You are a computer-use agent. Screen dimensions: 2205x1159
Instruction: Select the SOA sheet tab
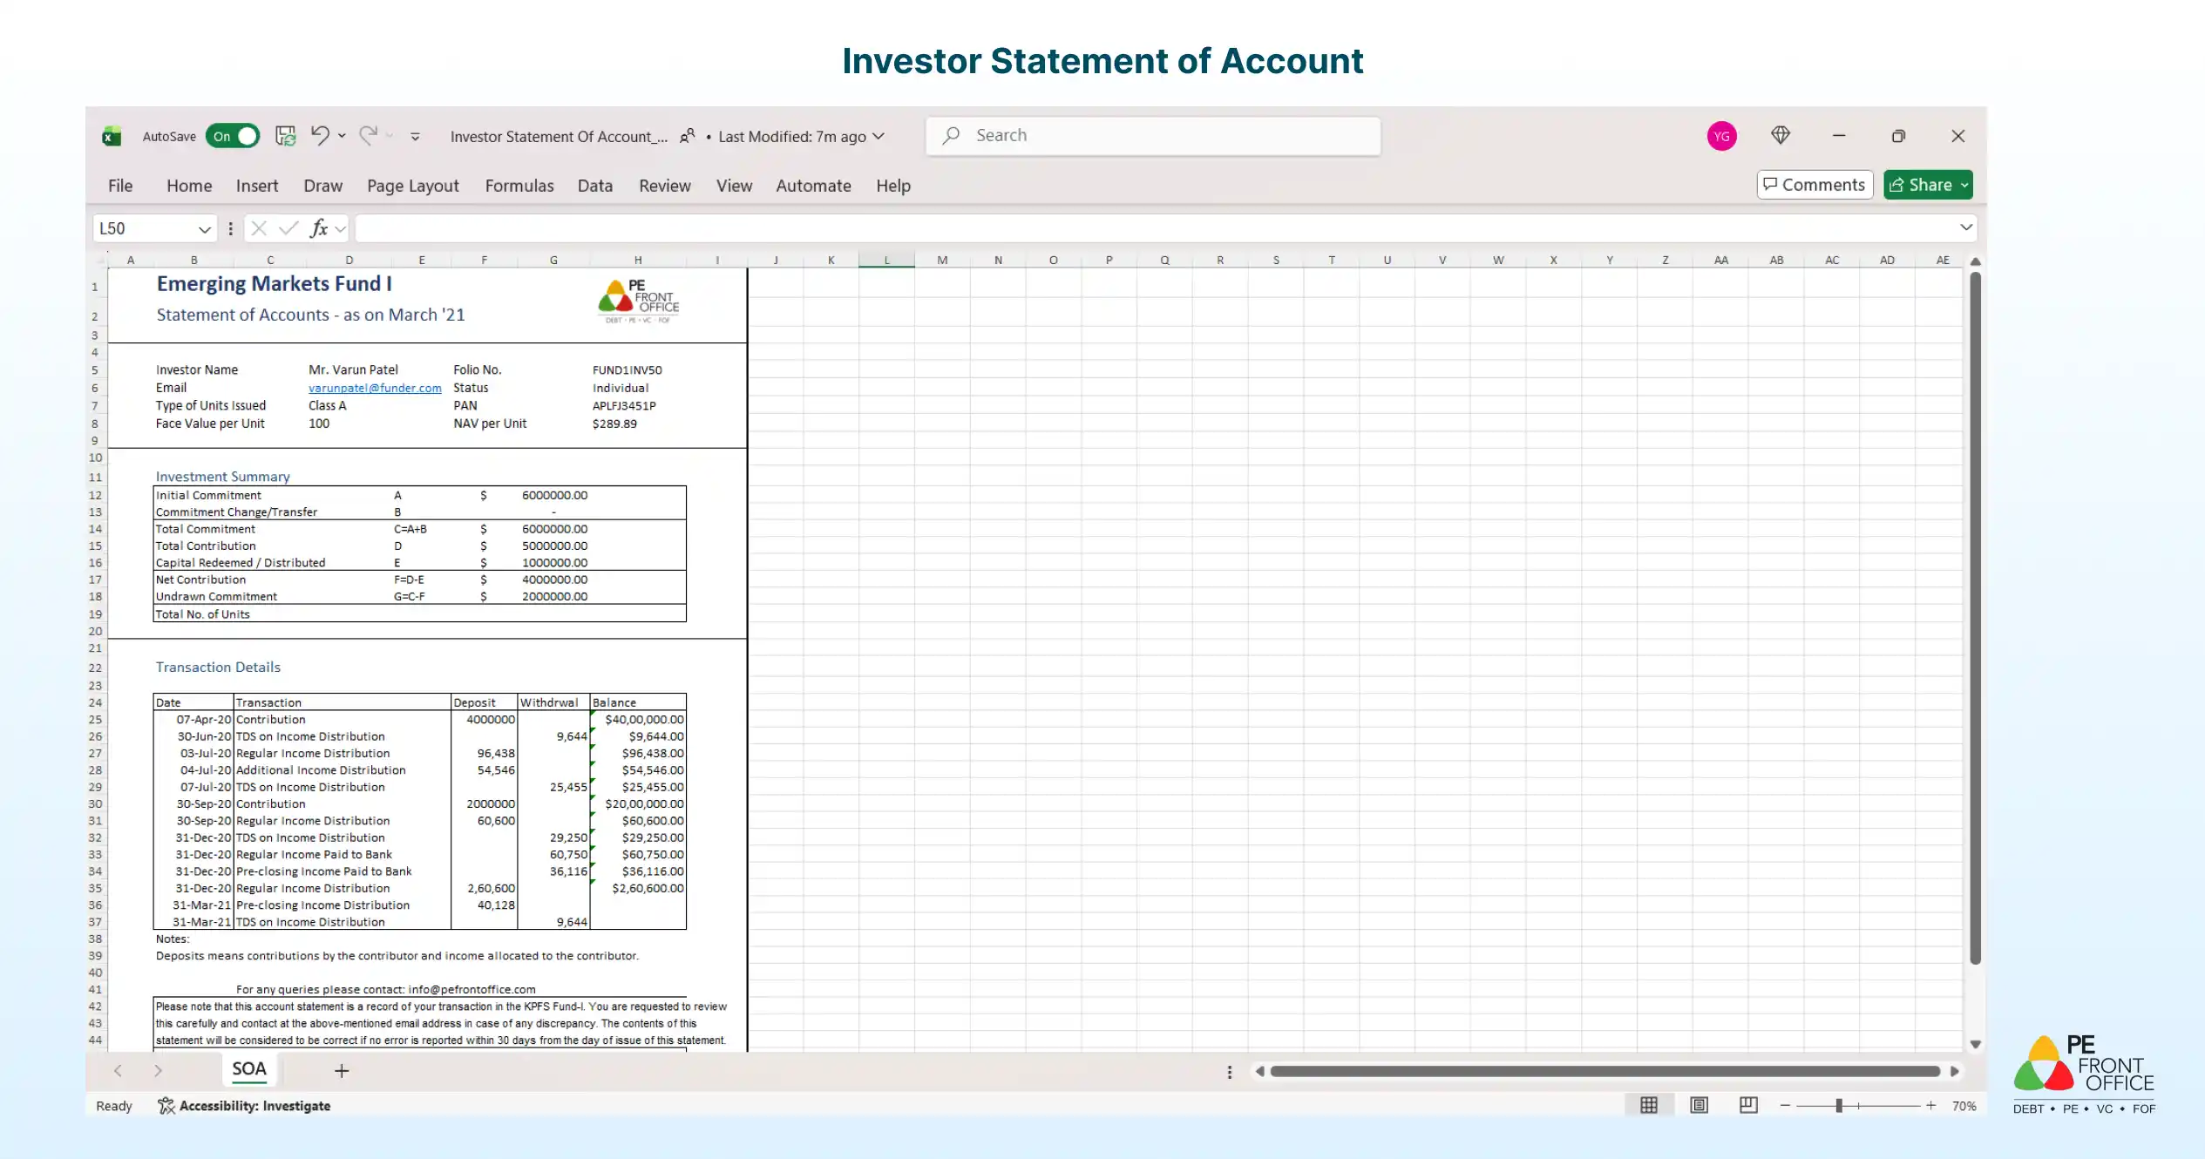tap(249, 1068)
